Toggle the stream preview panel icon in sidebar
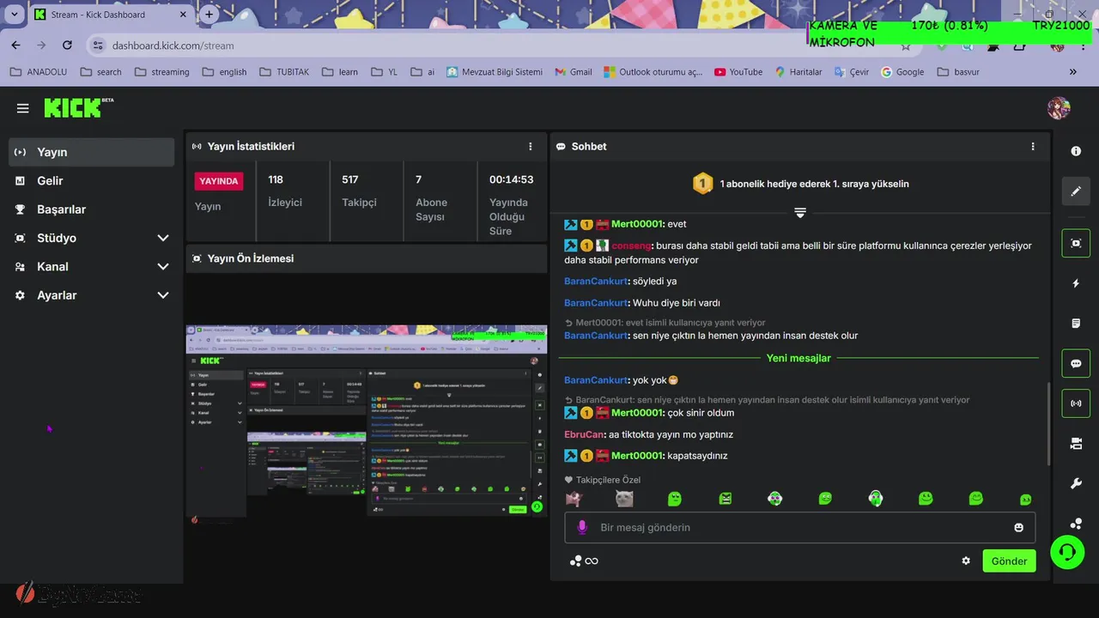 pos(1076,243)
